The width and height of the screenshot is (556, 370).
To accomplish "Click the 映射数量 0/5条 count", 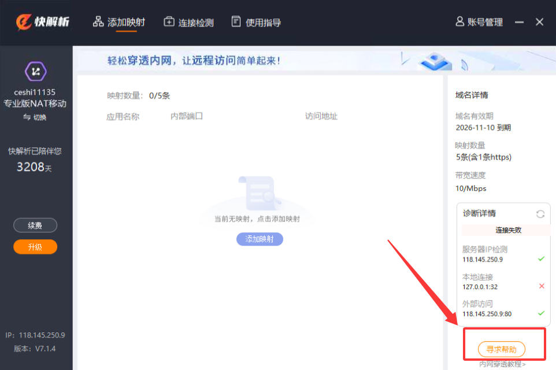I will 139,96.
